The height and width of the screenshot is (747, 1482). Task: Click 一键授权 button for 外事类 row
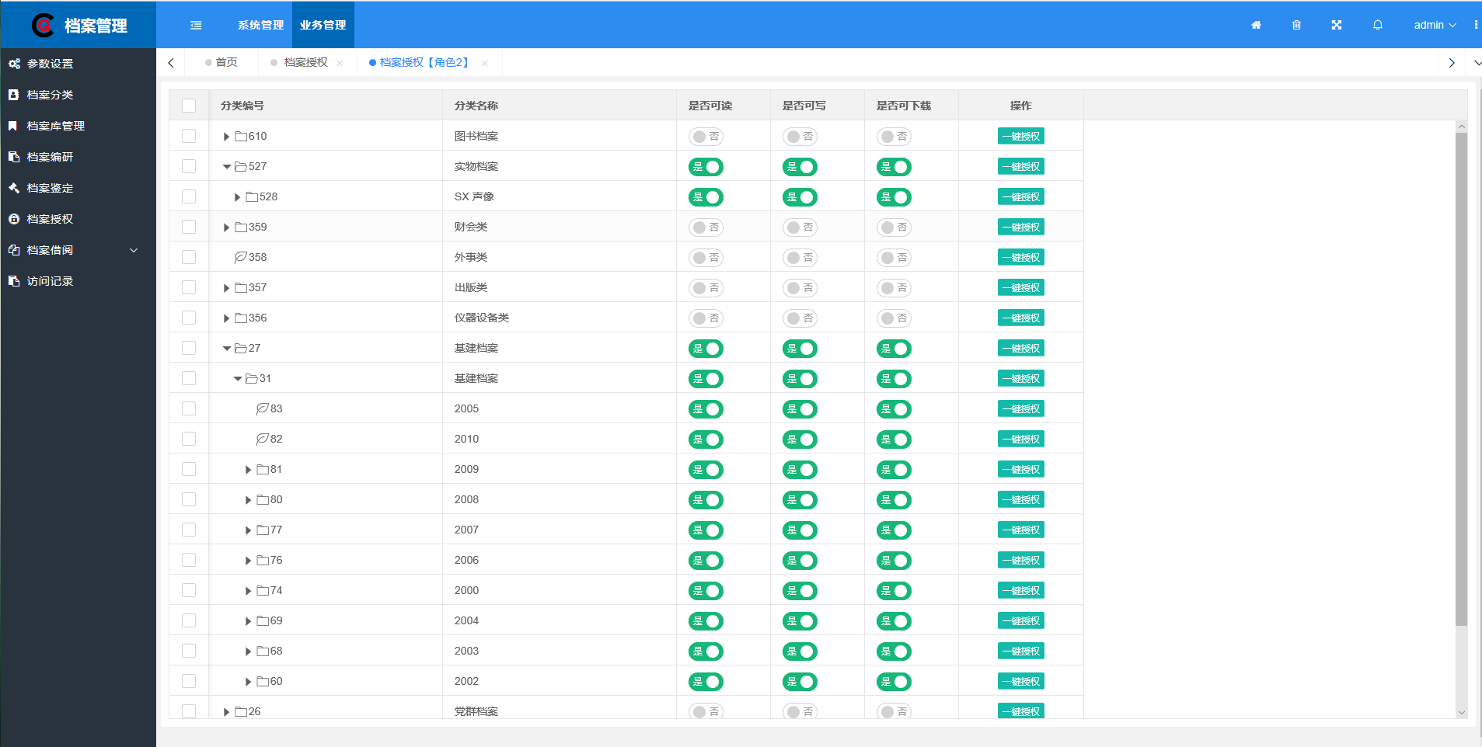pyautogui.click(x=1020, y=257)
